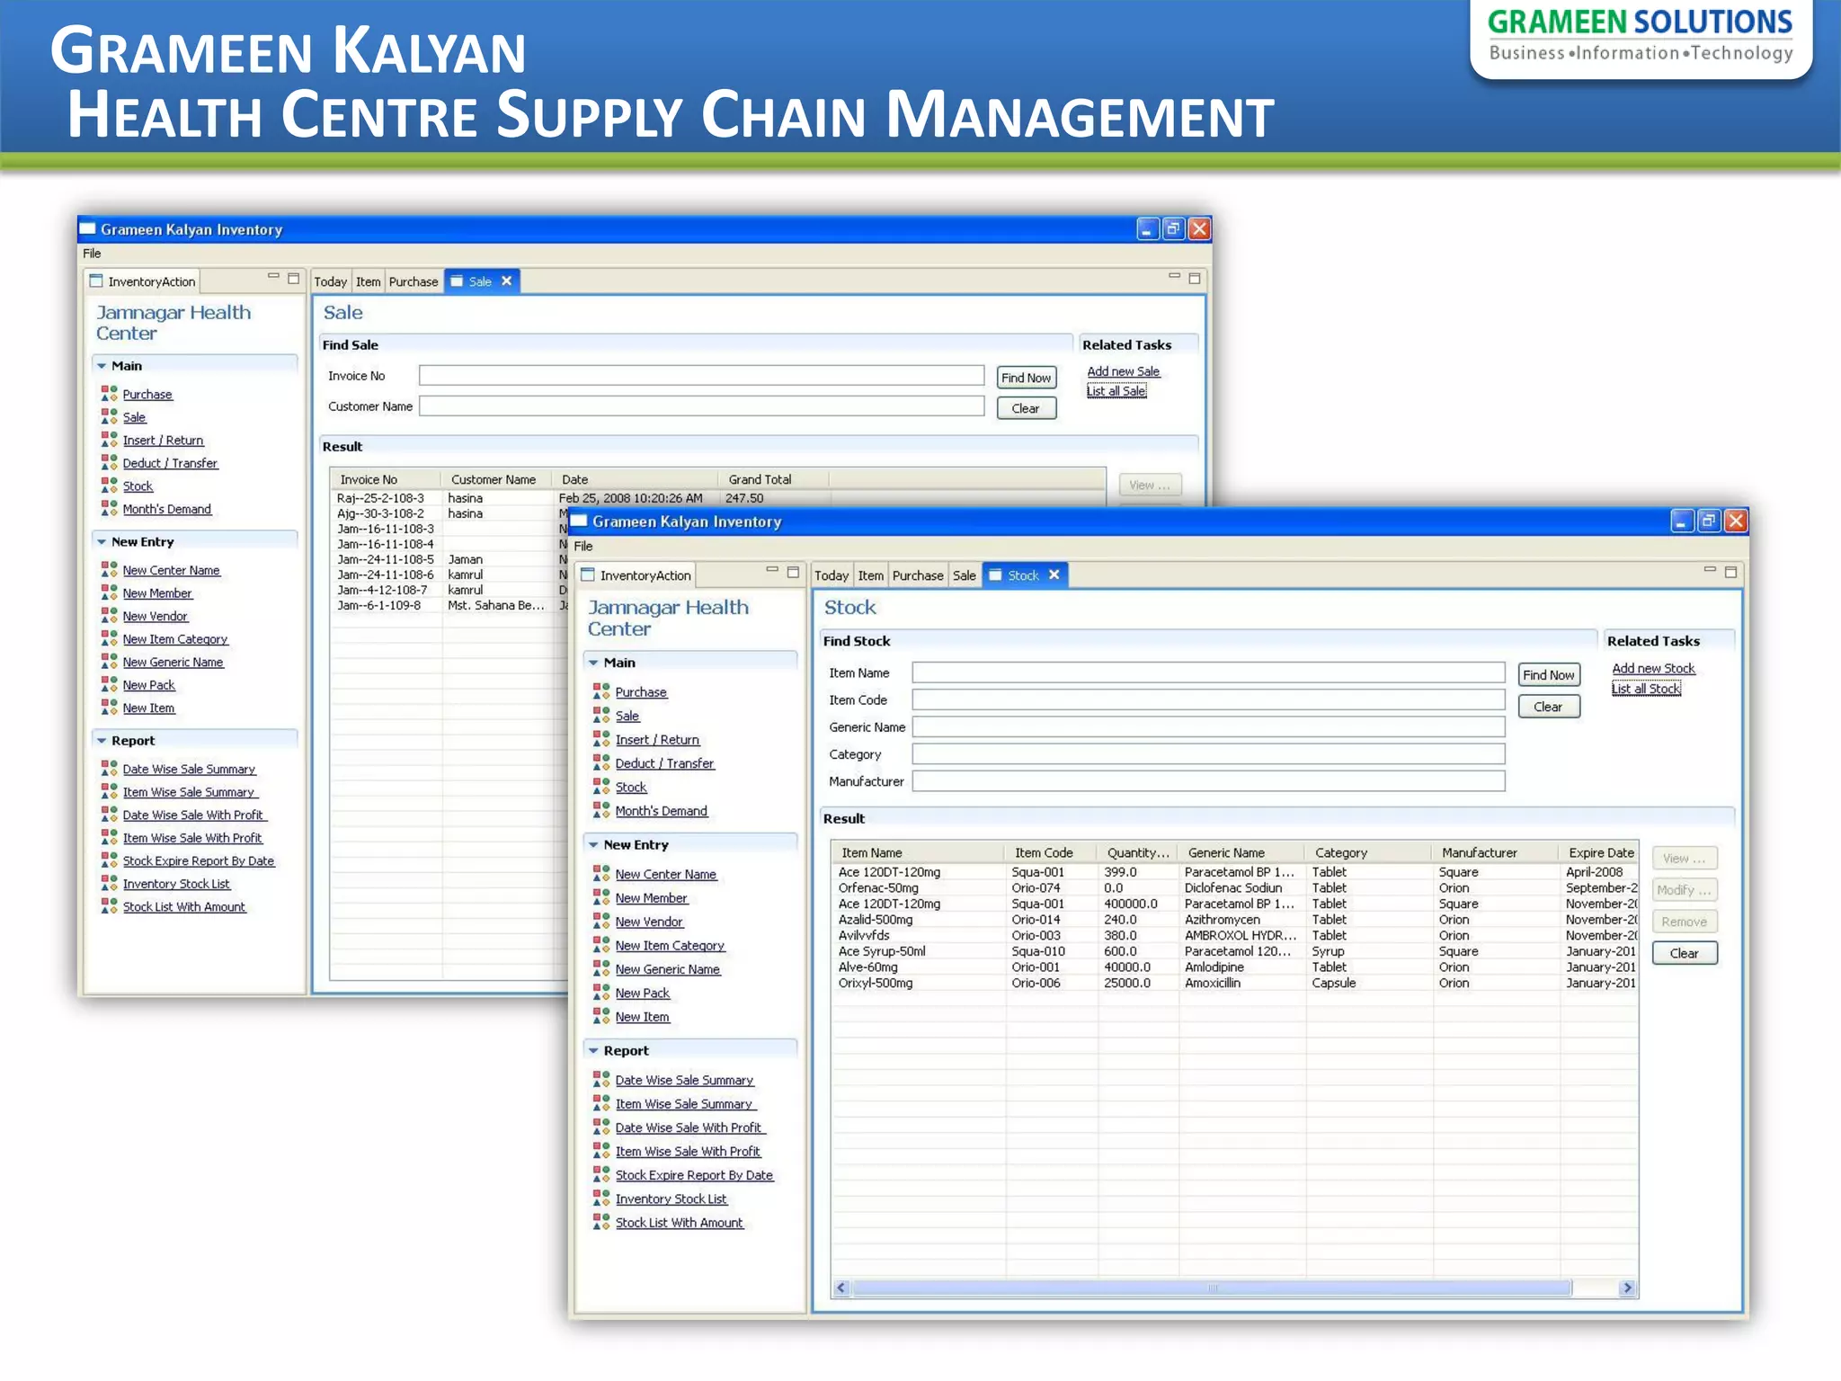Open the File menu in the Sale window

(92, 254)
